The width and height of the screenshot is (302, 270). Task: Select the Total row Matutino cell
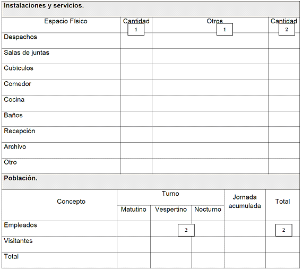click(x=134, y=260)
